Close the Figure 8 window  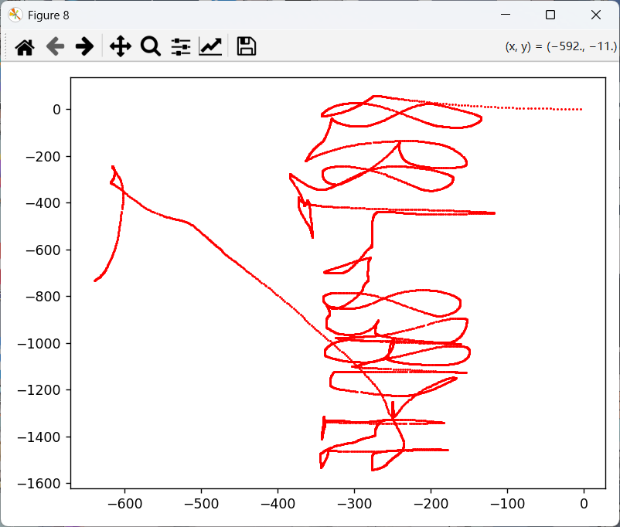click(x=596, y=15)
